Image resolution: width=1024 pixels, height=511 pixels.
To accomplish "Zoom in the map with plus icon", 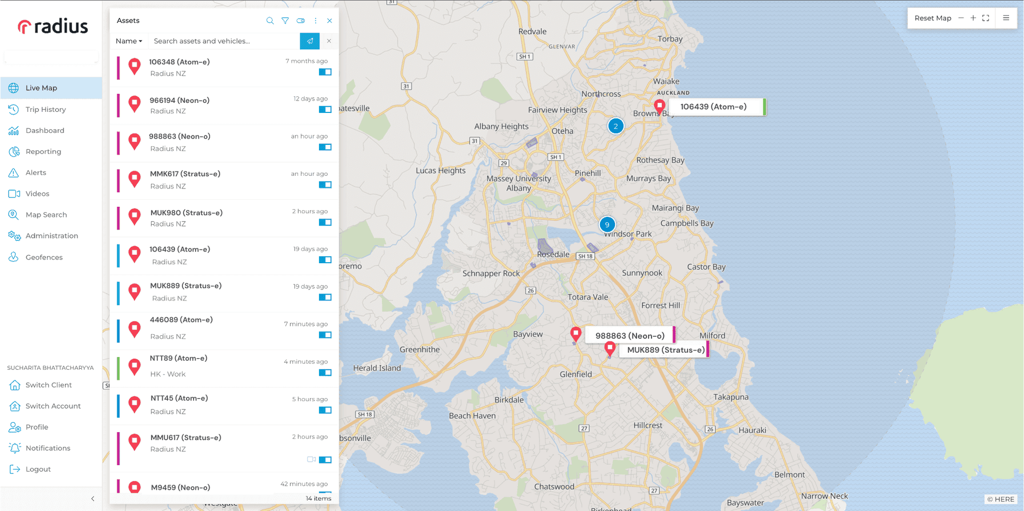I will pos(973,18).
